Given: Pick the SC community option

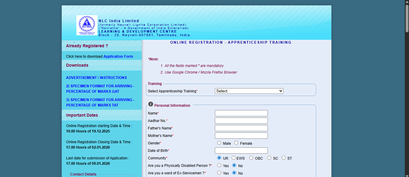Looking at the screenshot, I should (268, 158).
